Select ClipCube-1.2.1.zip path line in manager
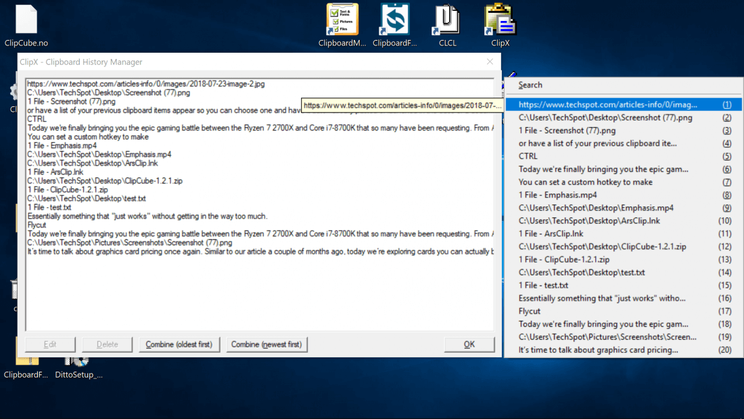The width and height of the screenshot is (744, 419). (x=105, y=181)
